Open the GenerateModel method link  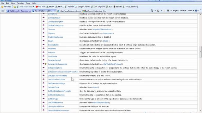pos(54,60)
